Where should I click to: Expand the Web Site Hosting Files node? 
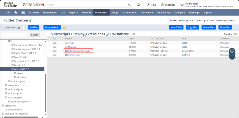pos(3,114)
